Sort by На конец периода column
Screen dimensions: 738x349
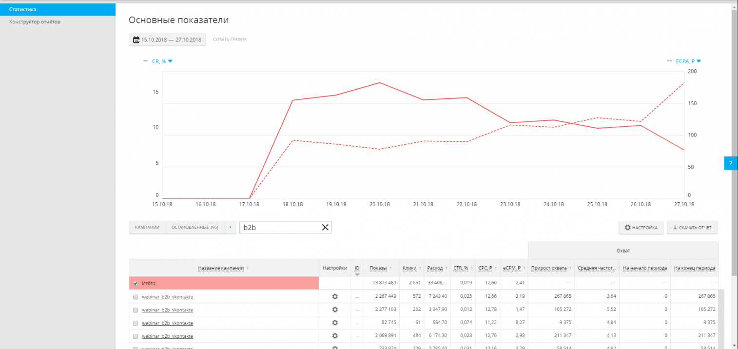tap(695, 268)
